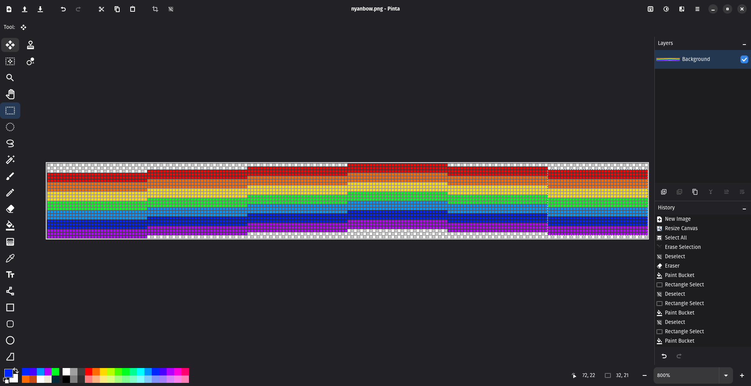Select the Move Selected tool
The width and height of the screenshot is (751, 386).
coord(10,45)
